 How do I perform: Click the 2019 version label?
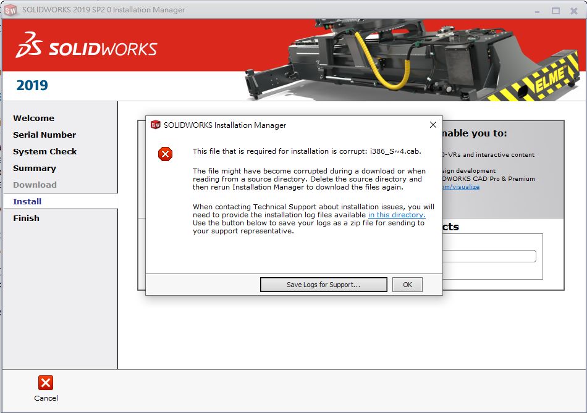tap(32, 85)
